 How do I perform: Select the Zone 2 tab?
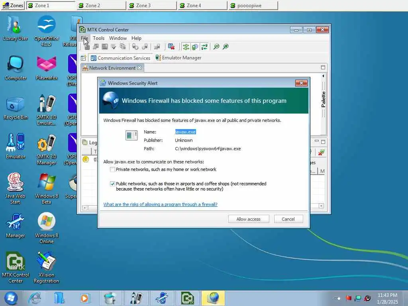[x=102, y=6]
